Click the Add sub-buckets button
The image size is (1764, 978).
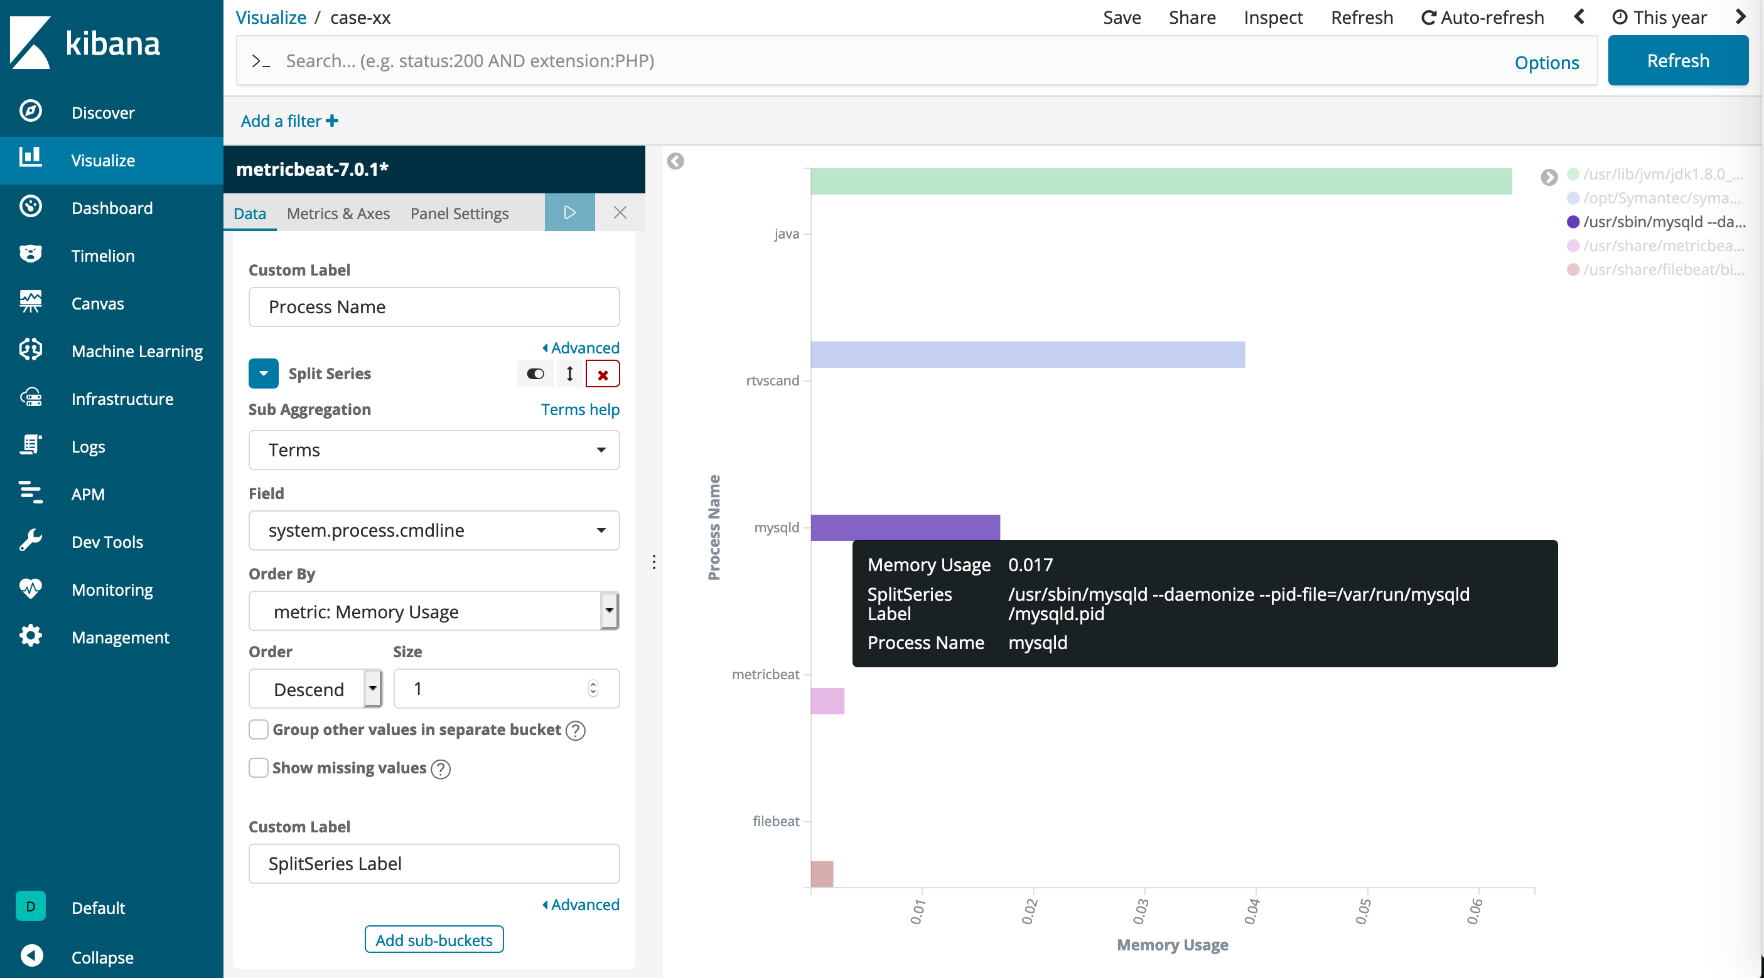(x=434, y=940)
